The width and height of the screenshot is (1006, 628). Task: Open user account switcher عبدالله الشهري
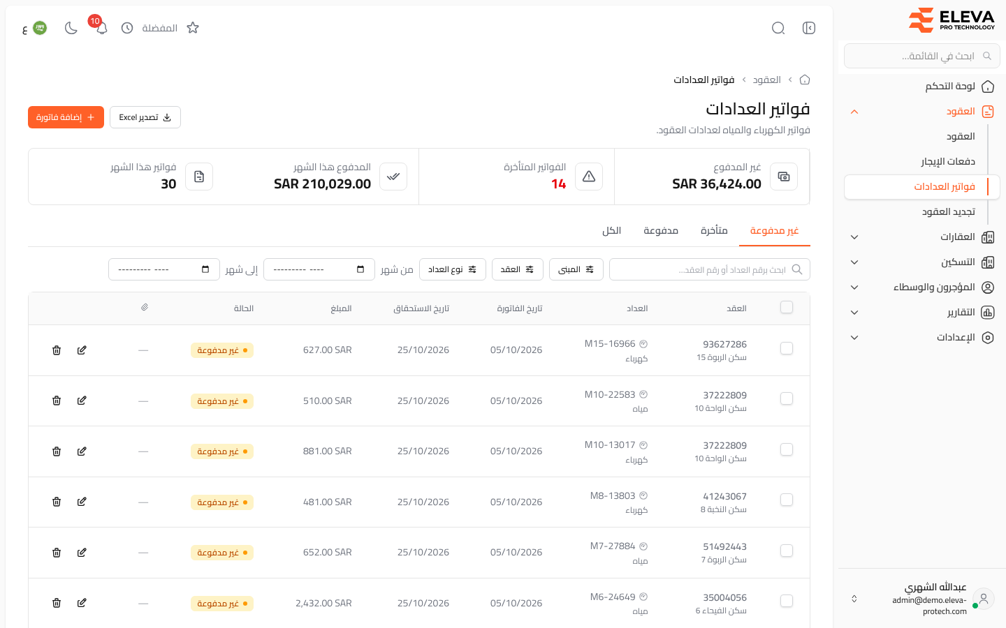(x=922, y=599)
